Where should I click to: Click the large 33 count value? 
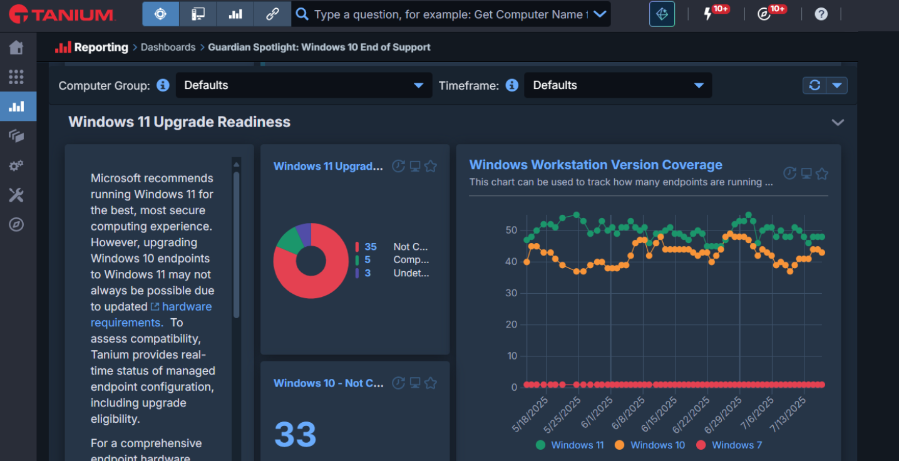(295, 434)
